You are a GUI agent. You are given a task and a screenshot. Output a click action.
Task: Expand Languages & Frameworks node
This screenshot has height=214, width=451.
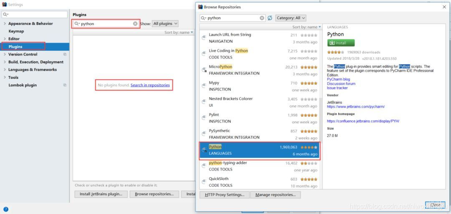coord(5,70)
